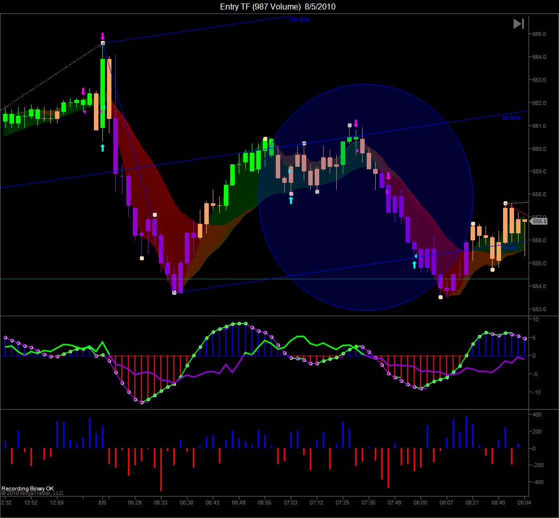This screenshot has width=559, height=518.
Task: Click the 662.0 price axis label
Action: pyautogui.click(x=539, y=103)
